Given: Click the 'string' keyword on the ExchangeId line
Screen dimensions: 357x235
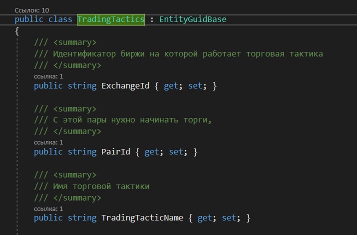Looking at the screenshot, I should click(x=82, y=86).
